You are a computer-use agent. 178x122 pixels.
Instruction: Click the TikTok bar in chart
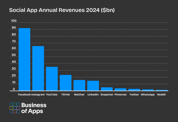coord(66,83)
